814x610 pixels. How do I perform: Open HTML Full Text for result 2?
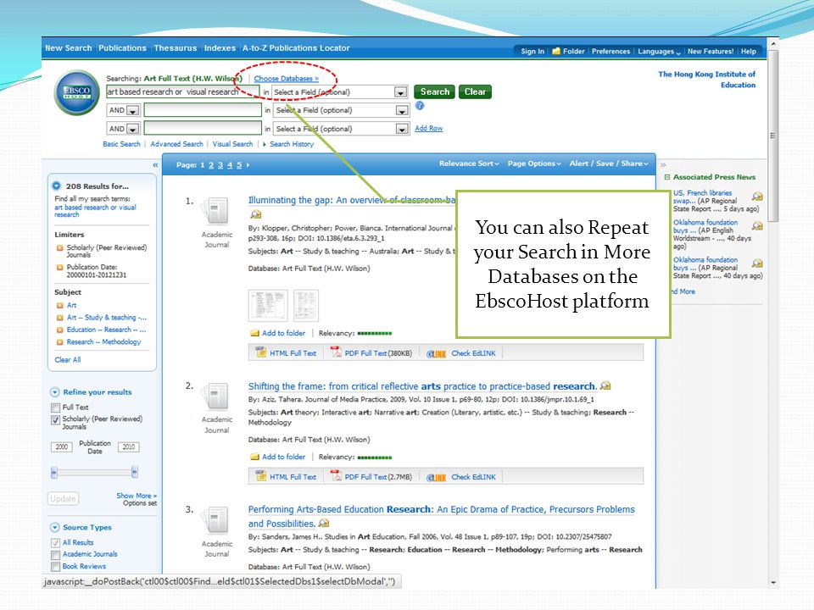coord(287,477)
